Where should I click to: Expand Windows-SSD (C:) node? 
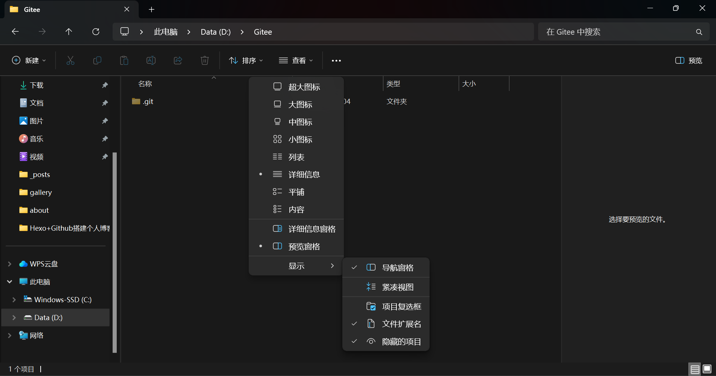point(14,300)
